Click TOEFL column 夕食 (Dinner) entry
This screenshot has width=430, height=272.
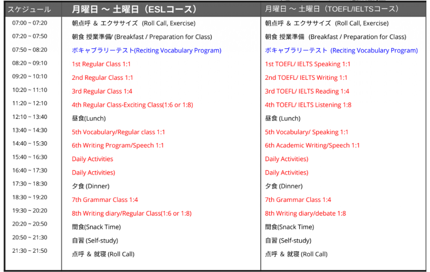[x=283, y=186]
